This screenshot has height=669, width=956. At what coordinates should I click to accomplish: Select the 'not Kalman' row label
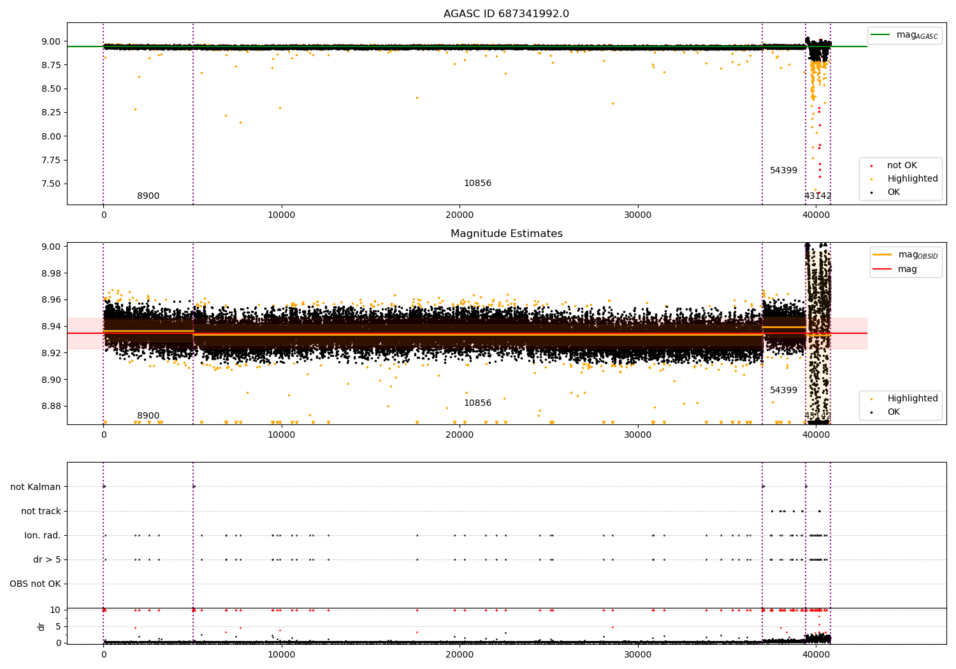[36, 487]
